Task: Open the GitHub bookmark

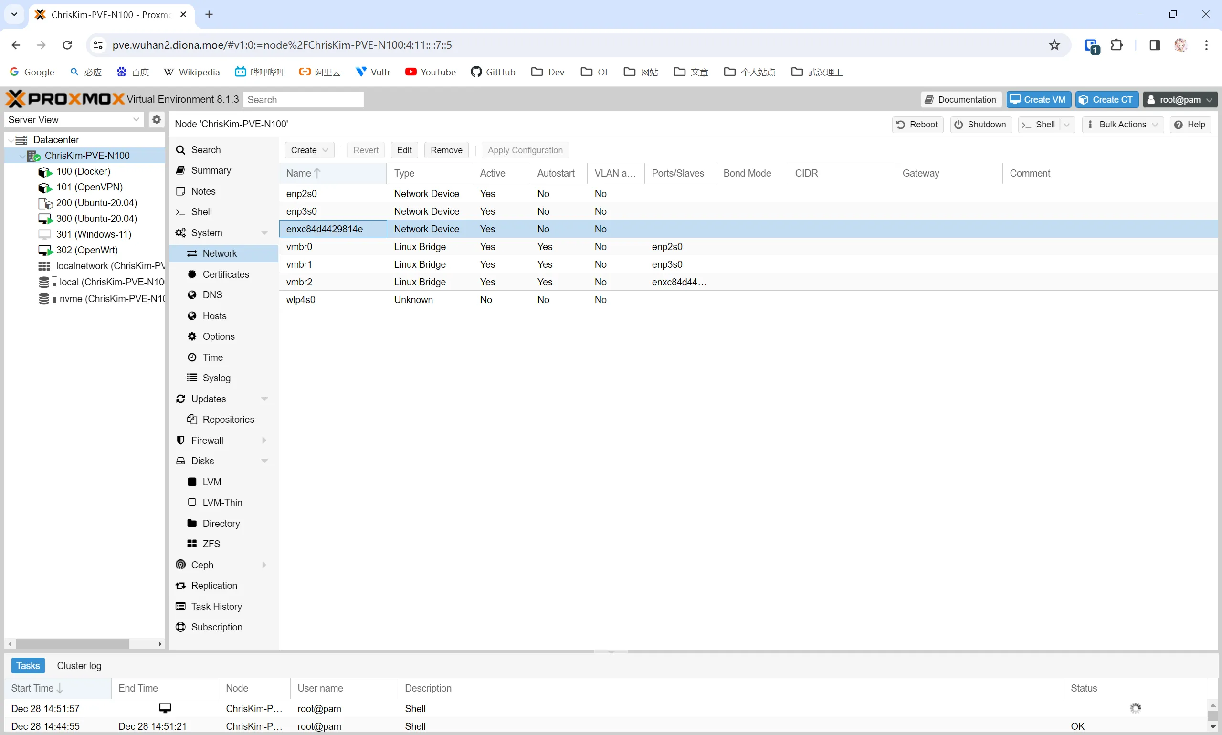Action: click(x=493, y=72)
